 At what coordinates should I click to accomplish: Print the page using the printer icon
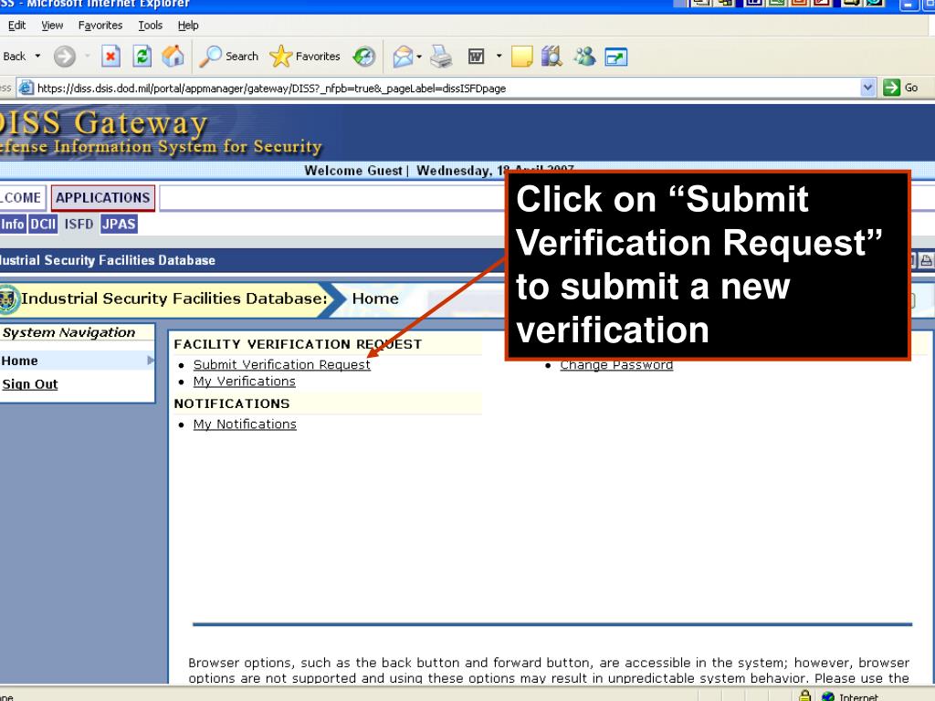coord(441,57)
